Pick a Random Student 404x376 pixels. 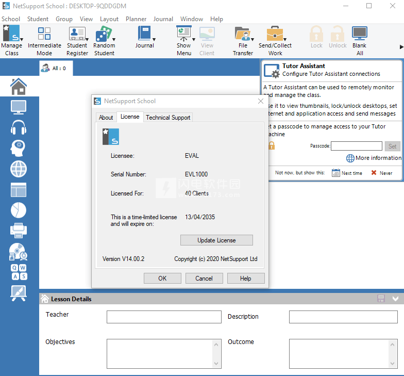point(104,40)
